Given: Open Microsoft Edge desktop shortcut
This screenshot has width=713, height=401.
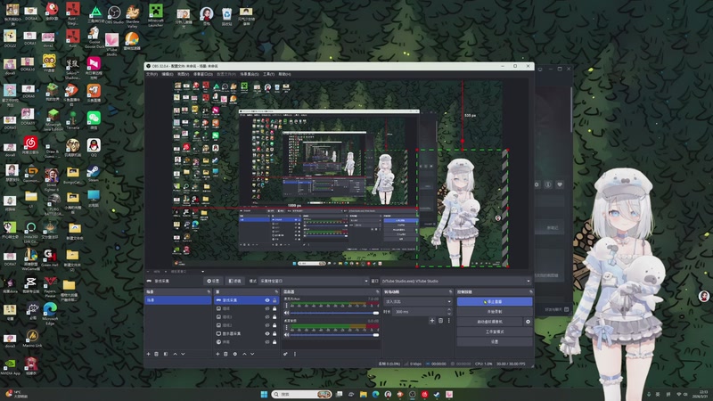Looking at the screenshot, I should click(x=50, y=314).
